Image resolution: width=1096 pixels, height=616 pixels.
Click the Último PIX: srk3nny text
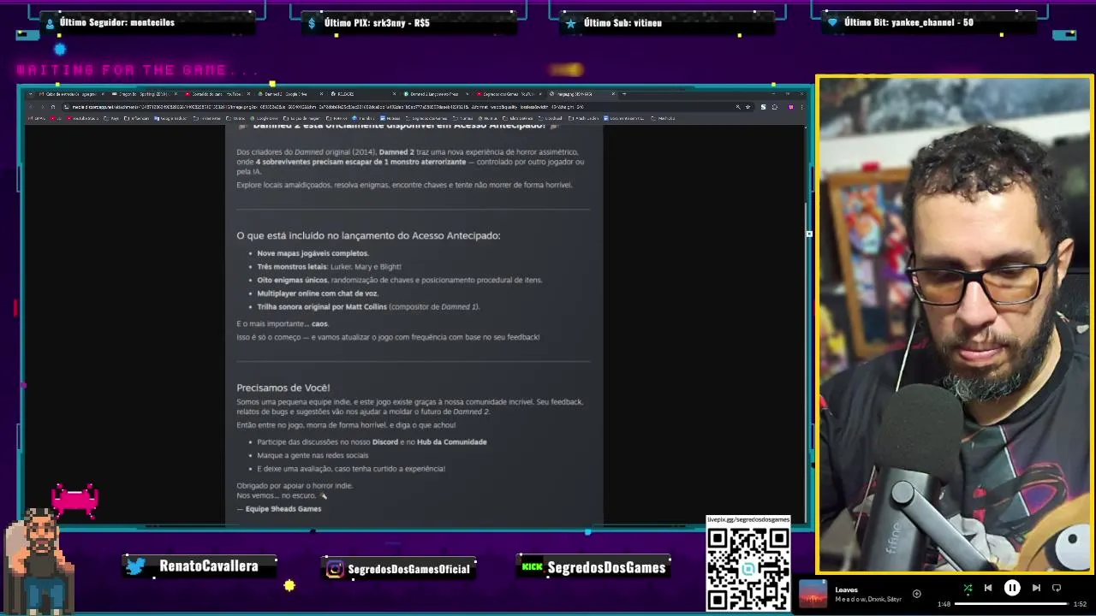pyautogui.click(x=377, y=23)
